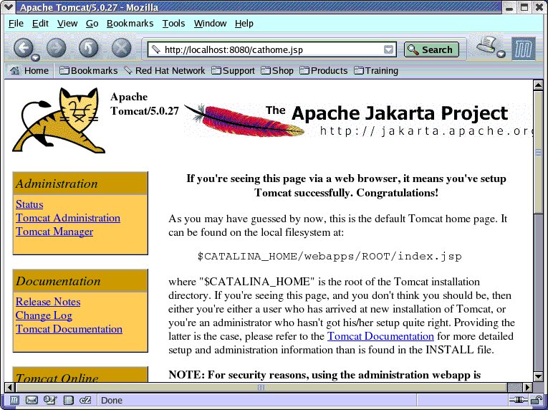Toggle the online/offline connection icon
The height and width of the screenshot is (410, 548).
click(x=518, y=400)
